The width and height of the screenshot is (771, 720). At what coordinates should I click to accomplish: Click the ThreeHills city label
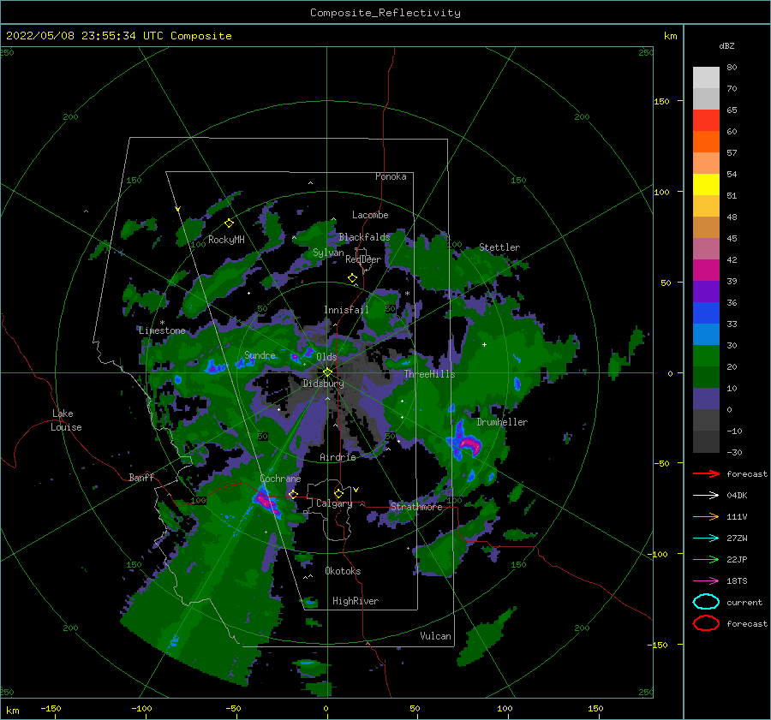click(x=430, y=374)
